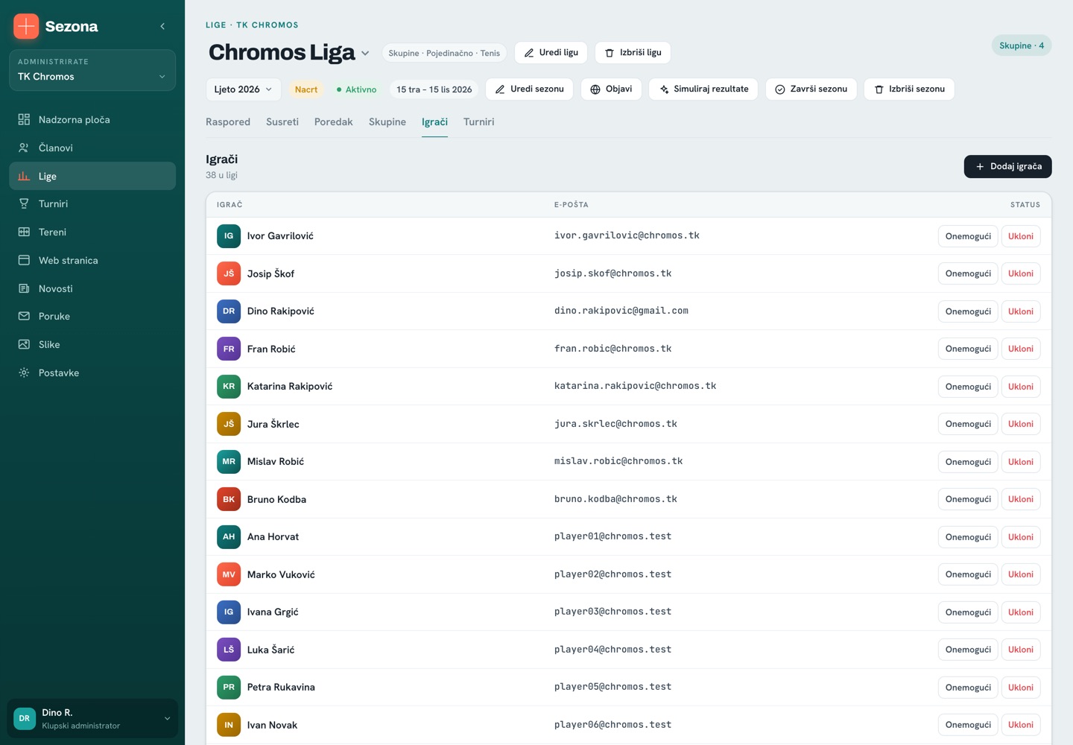Click the Skupine · 4 badge

pyautogui.click(x=1022, y=45)
